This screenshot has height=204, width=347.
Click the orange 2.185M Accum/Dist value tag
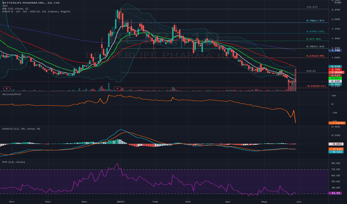point(337,123)
